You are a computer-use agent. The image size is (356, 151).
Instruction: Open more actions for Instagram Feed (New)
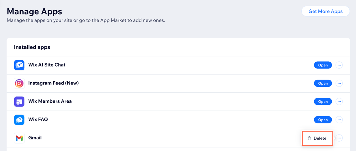pyautogui.click(x=339, y=83)
